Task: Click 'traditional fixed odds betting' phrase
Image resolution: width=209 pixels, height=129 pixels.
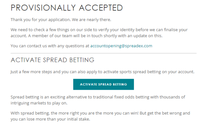Action: [121, 97]
